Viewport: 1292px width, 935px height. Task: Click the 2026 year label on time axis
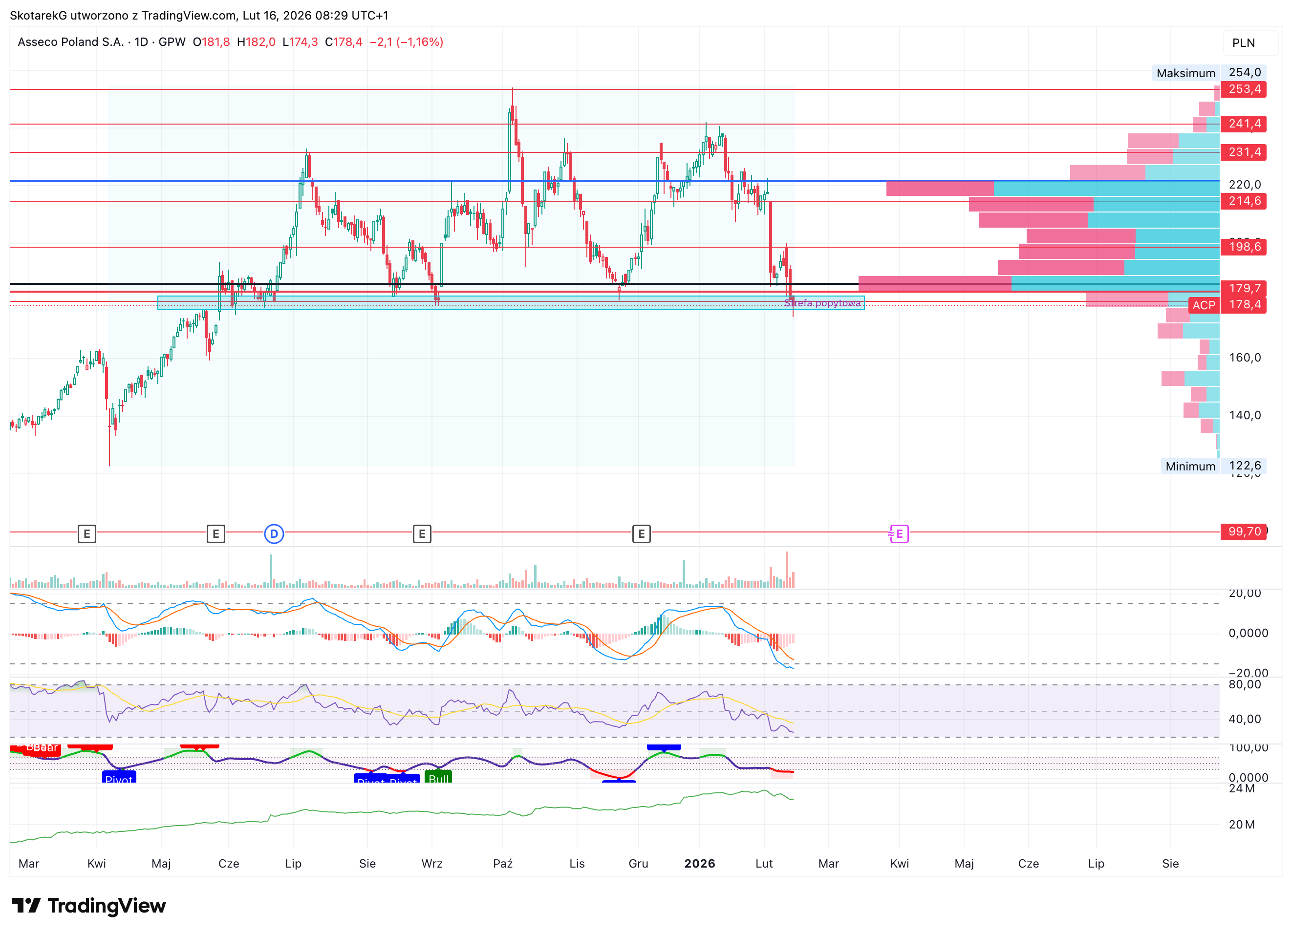coord(700,863)
